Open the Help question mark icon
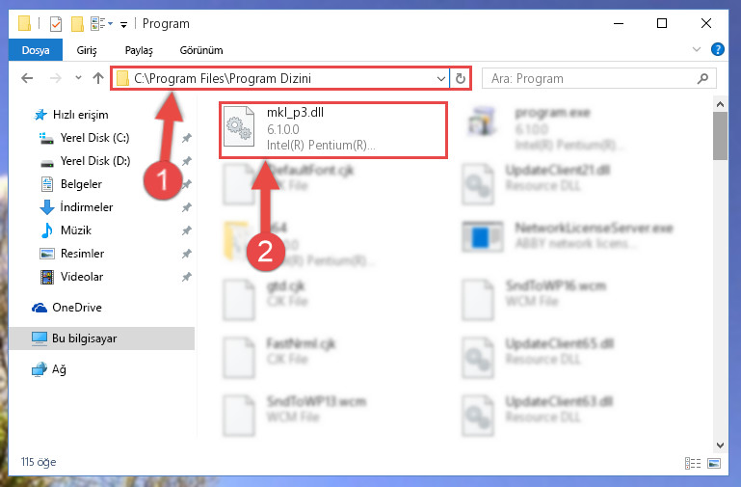 pos(717,49)
